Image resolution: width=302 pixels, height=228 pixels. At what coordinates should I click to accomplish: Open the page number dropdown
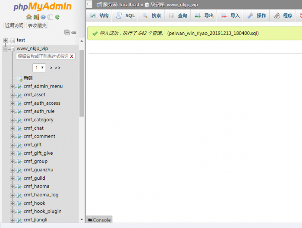(x=39, y=68)
